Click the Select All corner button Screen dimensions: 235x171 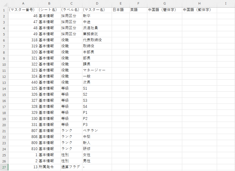4,3
